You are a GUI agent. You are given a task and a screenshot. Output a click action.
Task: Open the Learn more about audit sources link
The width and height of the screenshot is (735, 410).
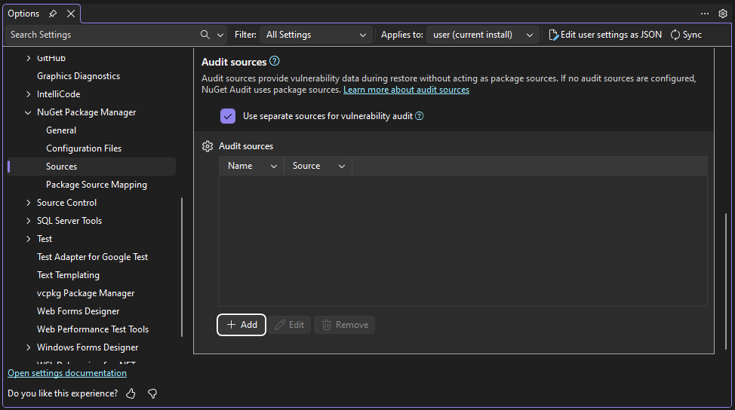coord(406,90)
